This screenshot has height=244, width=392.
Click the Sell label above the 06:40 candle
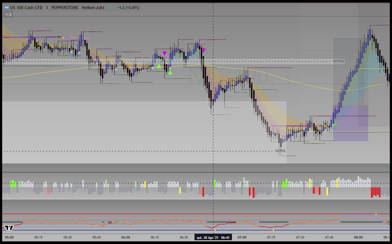click(202, 43)
